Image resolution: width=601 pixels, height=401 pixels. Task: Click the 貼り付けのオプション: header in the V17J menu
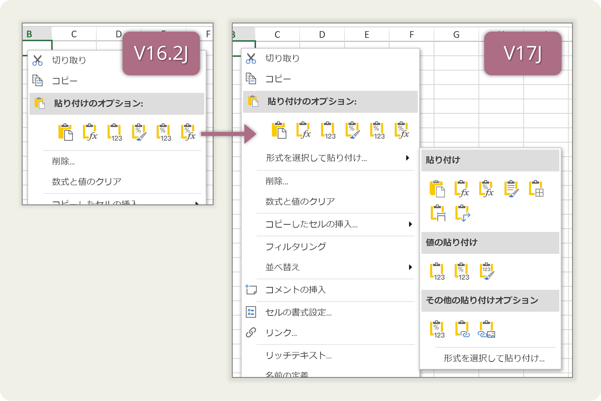331,102
